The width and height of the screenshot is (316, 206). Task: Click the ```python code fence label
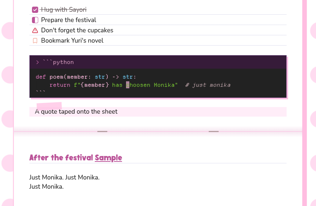click(58, 62)
